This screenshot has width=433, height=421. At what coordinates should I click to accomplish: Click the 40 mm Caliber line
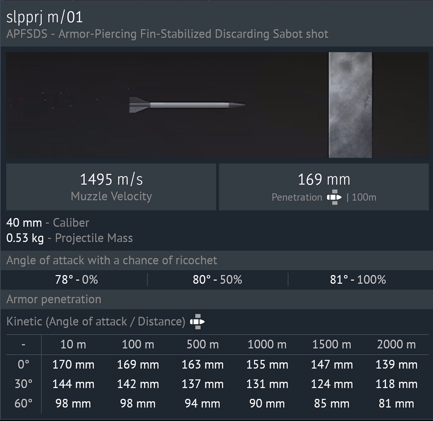click(x=48, y=223)
